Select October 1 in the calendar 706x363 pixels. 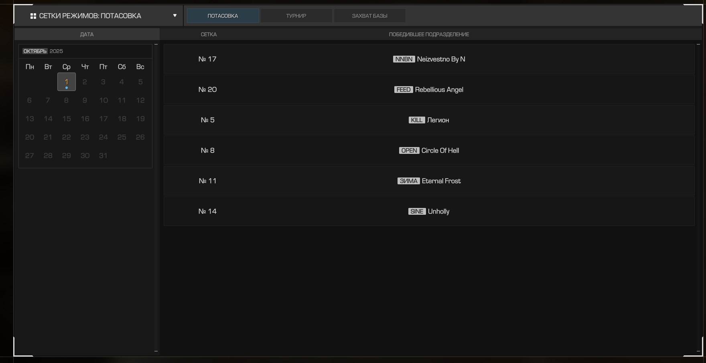[x=67, y=82]
